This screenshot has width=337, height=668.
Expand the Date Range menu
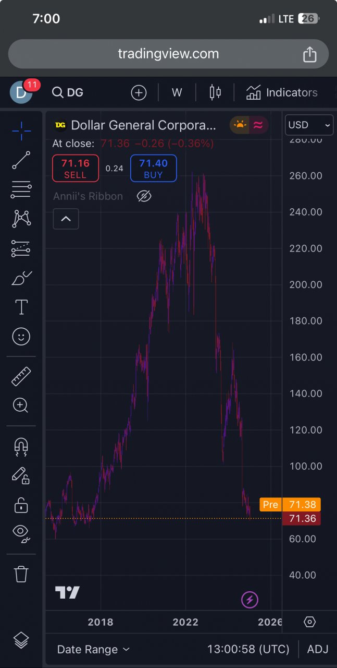point(93,649)
